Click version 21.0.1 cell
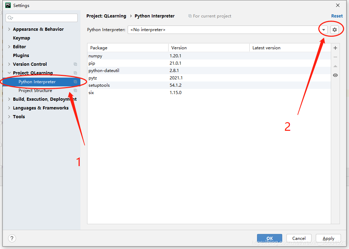Viewport: 349px width, 249px height. point(176,63)
